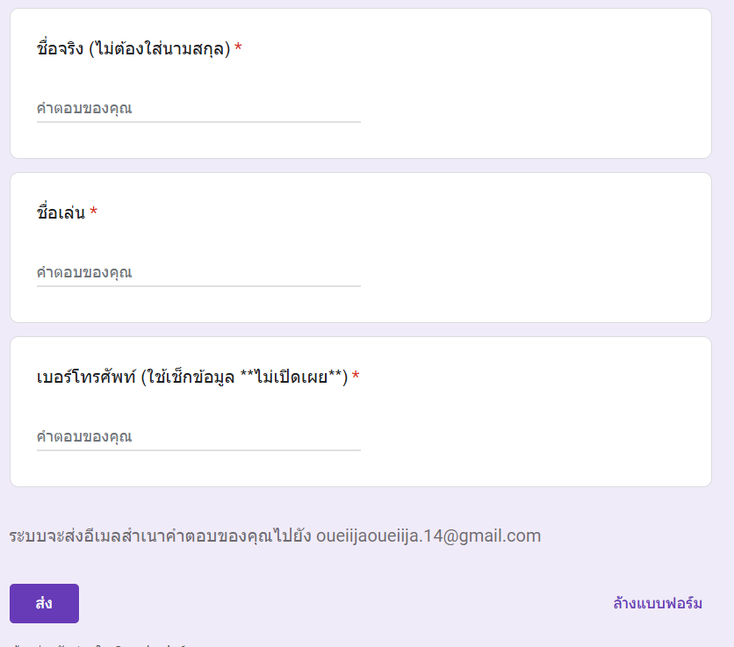This screenshot has height=647, width=734.
Task: Click the email copy notice with oueiijaoueiija.14@gmail.com
Action: click(275, 536)
